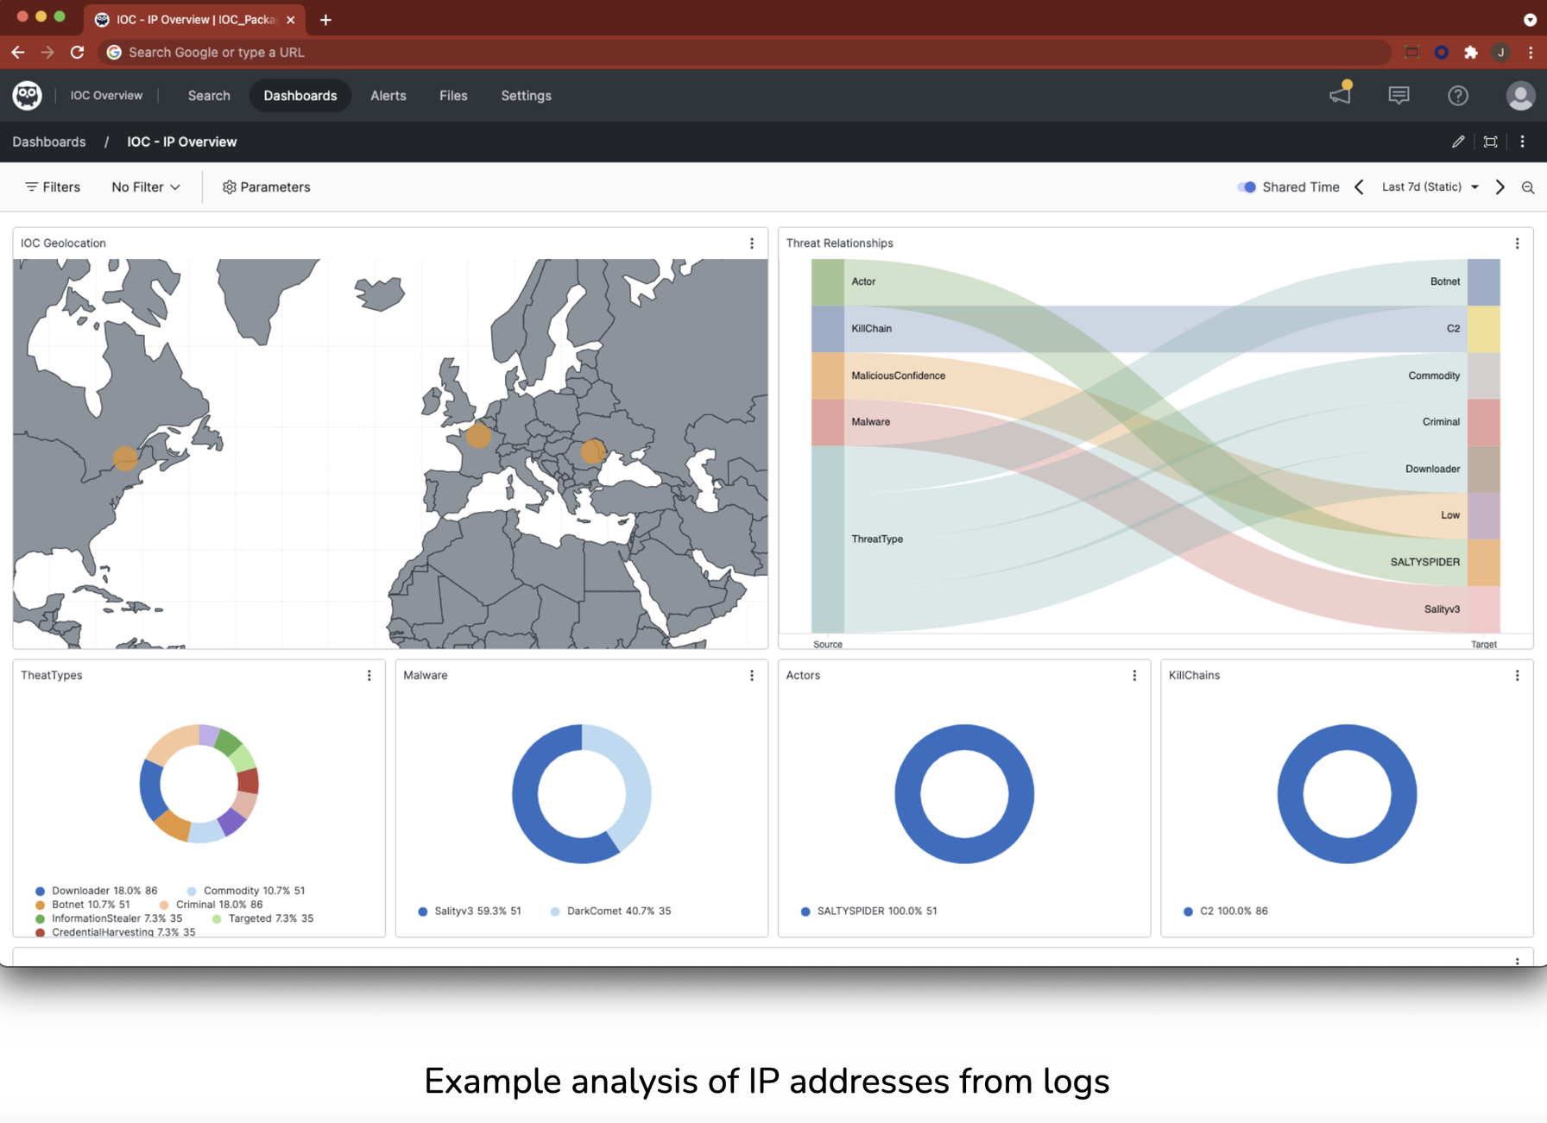The image size is (1547, 1123).
Task: Go to Dashboards breadcrumb link
Action: (x=49, y=142)
